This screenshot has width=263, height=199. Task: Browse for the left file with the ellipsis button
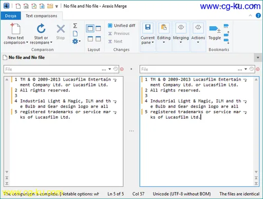pyautogui.click(x=104, y=69)
